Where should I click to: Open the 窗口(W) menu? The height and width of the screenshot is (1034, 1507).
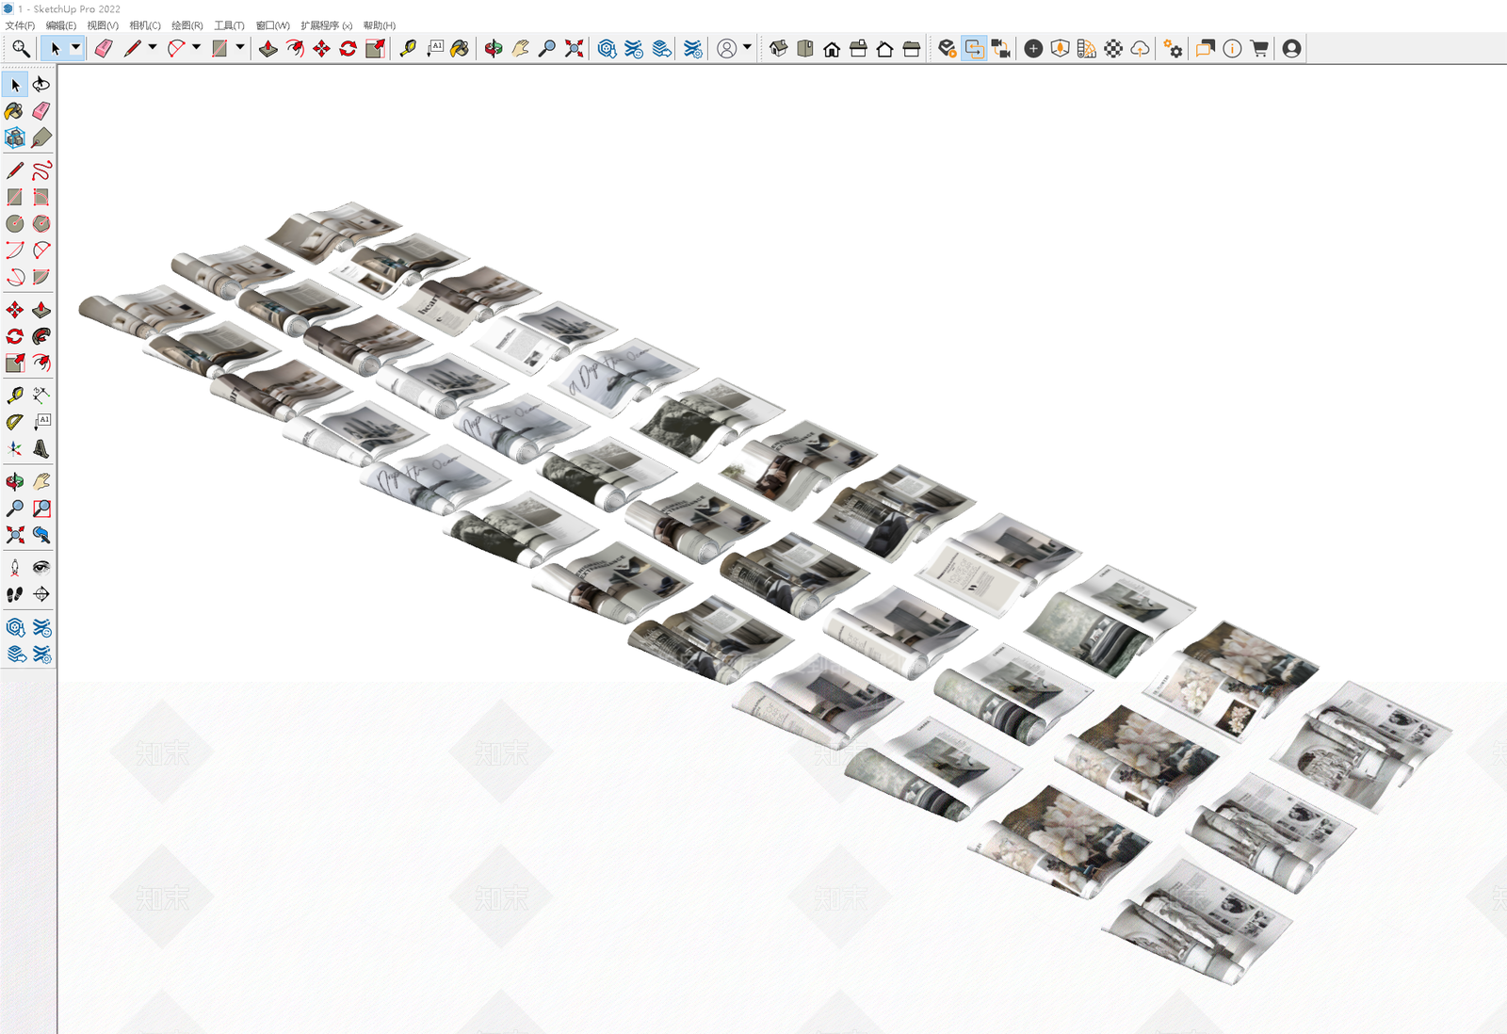[273, 25]
